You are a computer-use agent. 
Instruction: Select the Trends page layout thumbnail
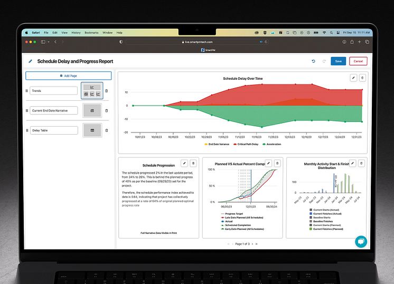(92, 91)
